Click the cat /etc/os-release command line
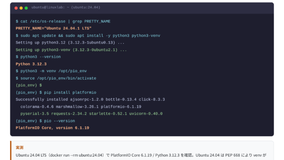 point(63,21)
